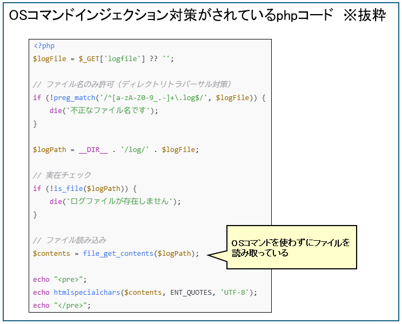Click the echo "<pre>" line
The image size is (402, 324).
[60, 279]
